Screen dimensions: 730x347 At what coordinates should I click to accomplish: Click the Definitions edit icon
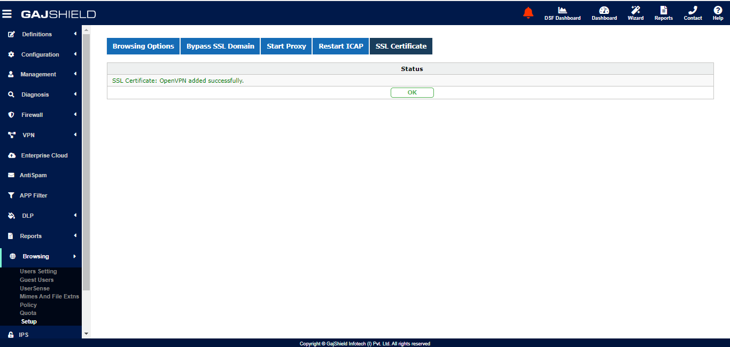11,34
